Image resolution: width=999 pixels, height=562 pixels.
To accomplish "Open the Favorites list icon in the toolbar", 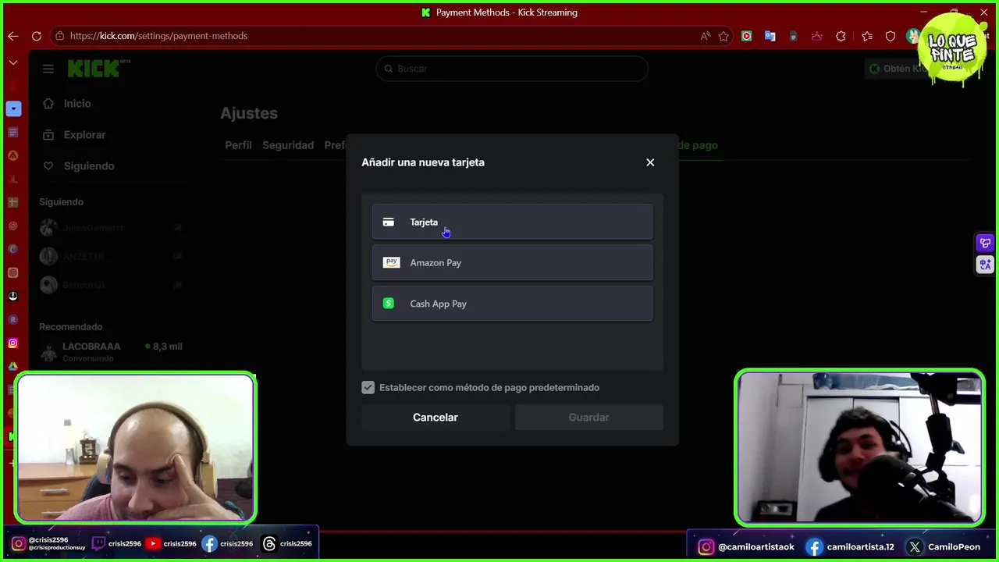I will [867, 36].
